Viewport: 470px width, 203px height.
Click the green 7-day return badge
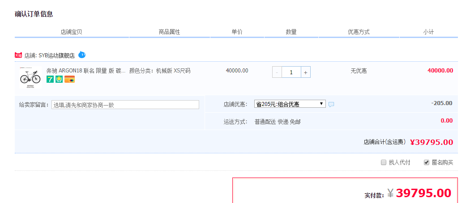[50, 79]
